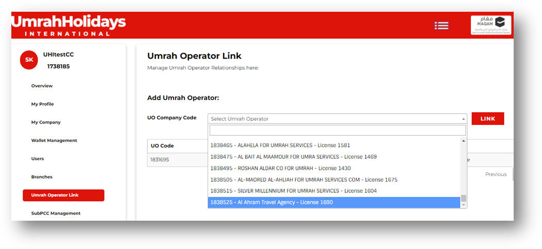Screen dimensions: 542x249
Task: Select AL-MAORED AL-AHLIAH option
Action: (334, 180)
